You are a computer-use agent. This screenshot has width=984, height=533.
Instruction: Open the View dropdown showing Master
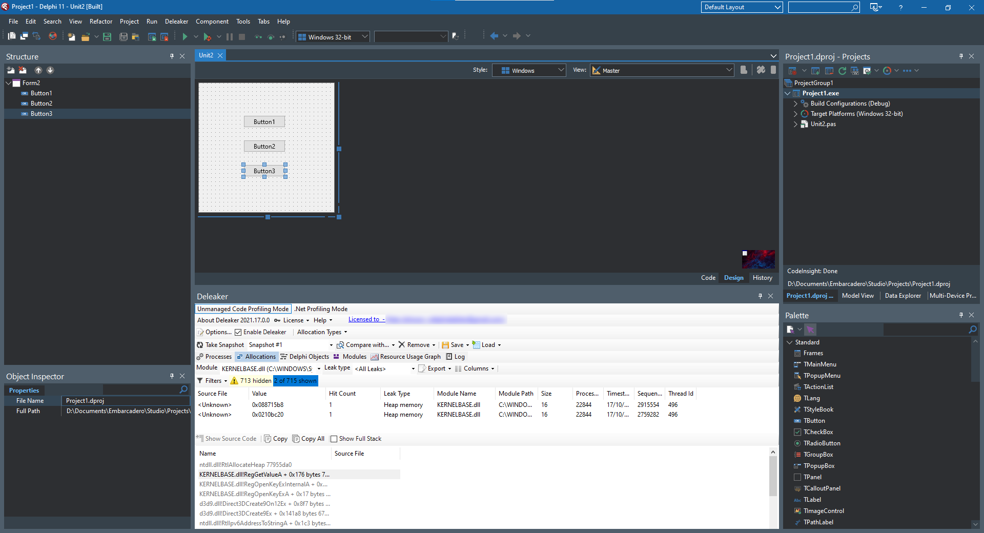pos(729,70)
